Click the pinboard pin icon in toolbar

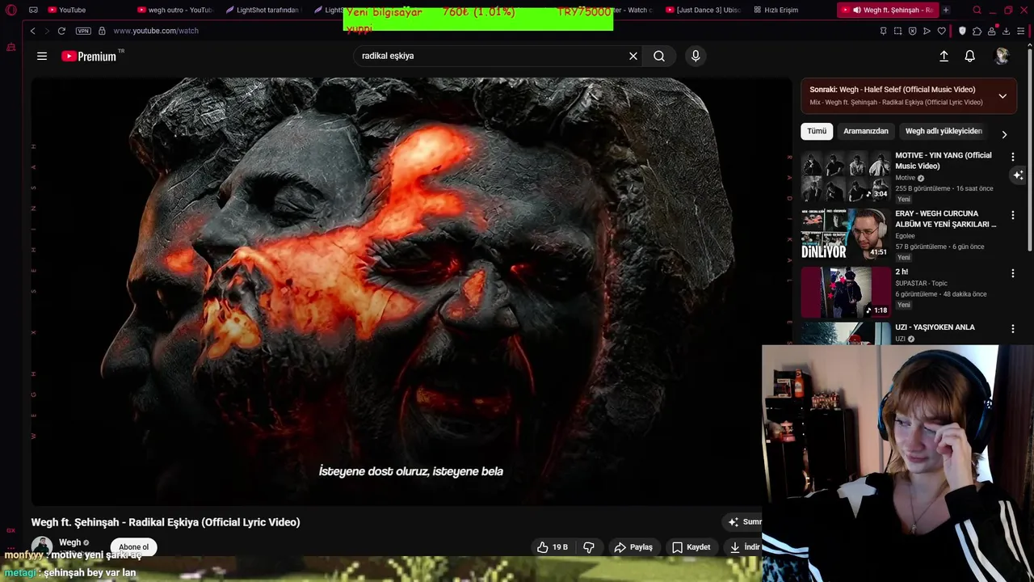coord(883,31)
